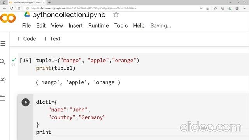This screenshot has height=140, width=249.
Task: Focus the browser address bar
Action: click(x=111, y=8)
